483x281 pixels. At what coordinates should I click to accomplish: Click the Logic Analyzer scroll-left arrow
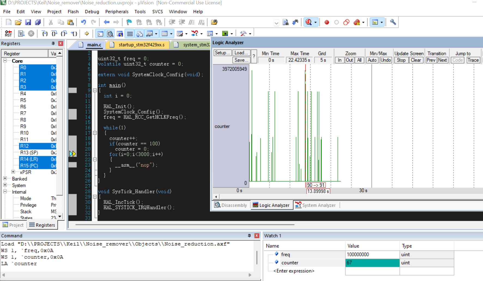point(216,197)
